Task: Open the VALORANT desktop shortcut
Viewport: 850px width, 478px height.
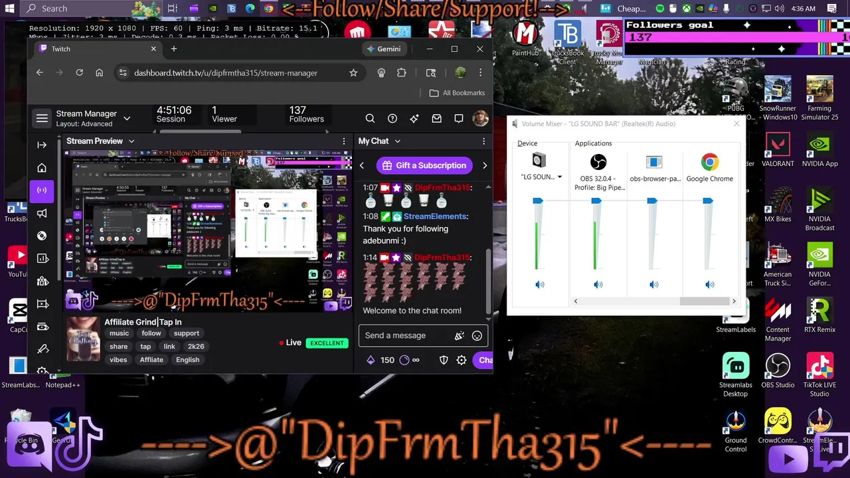Action: [x=778, y=149]
